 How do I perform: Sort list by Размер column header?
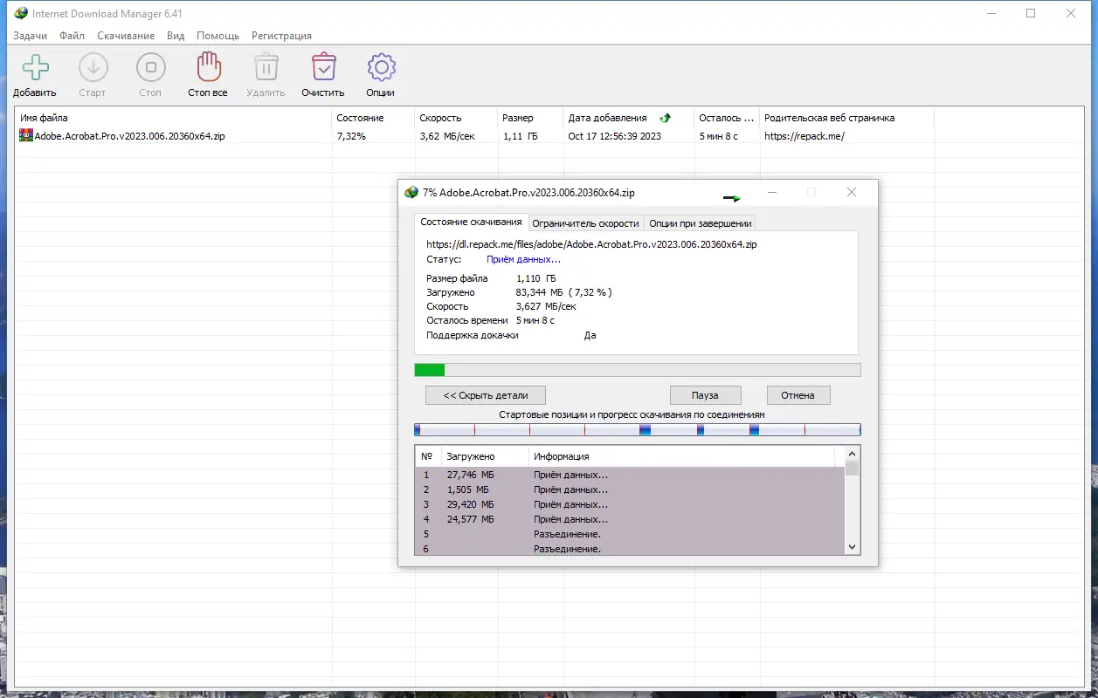tap(518, 118)
